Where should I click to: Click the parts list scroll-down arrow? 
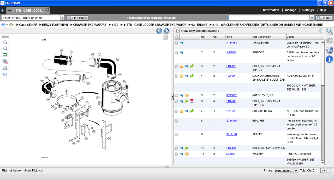(323, 163)
